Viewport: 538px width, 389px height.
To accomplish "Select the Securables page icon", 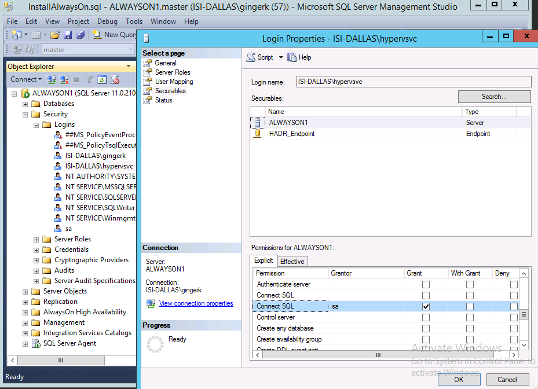I will (x=148, y=91).
